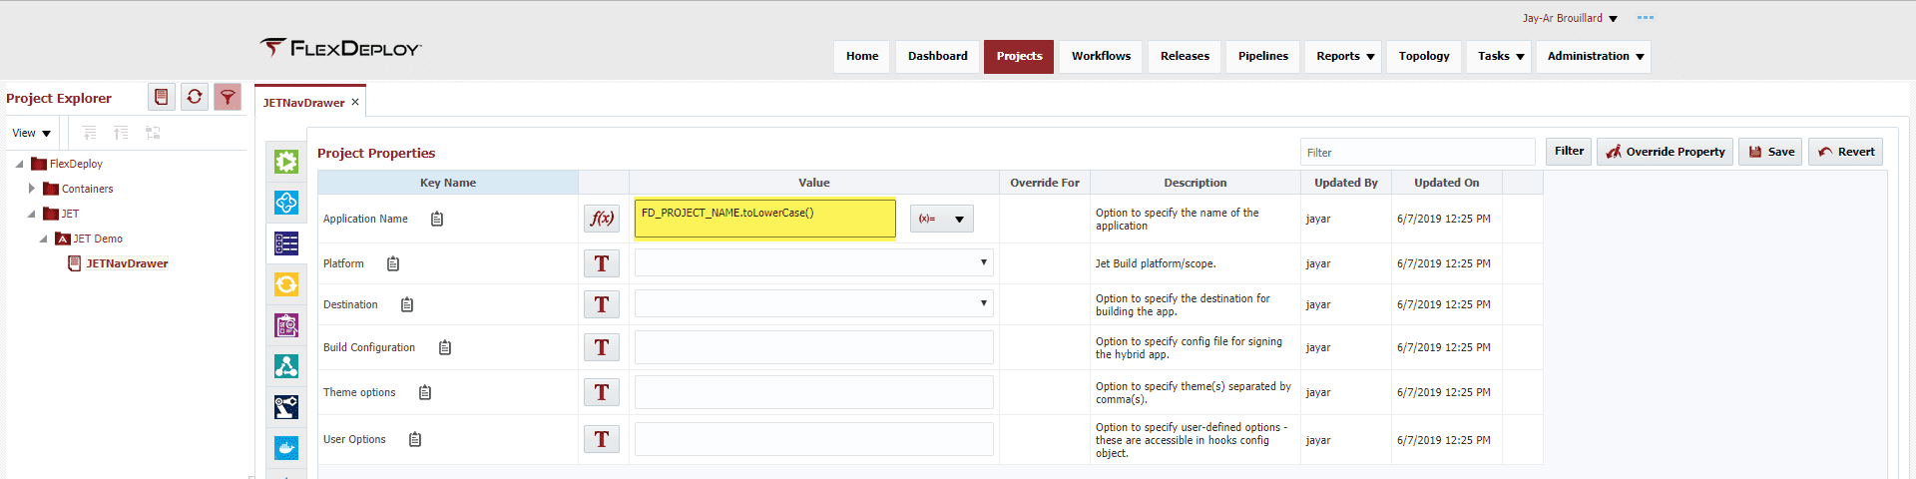Click the clipboard icon beside Build Configuration
The image size is (1916, 479).
coord(445,347)
